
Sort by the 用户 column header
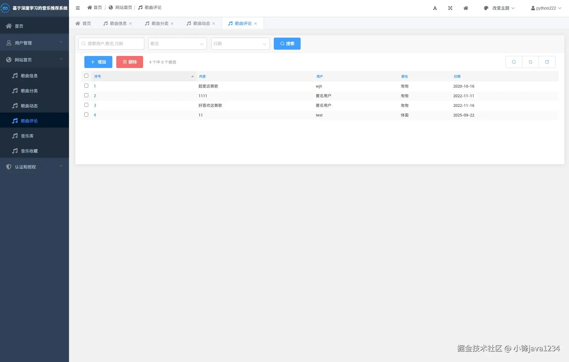coord(320,76)
